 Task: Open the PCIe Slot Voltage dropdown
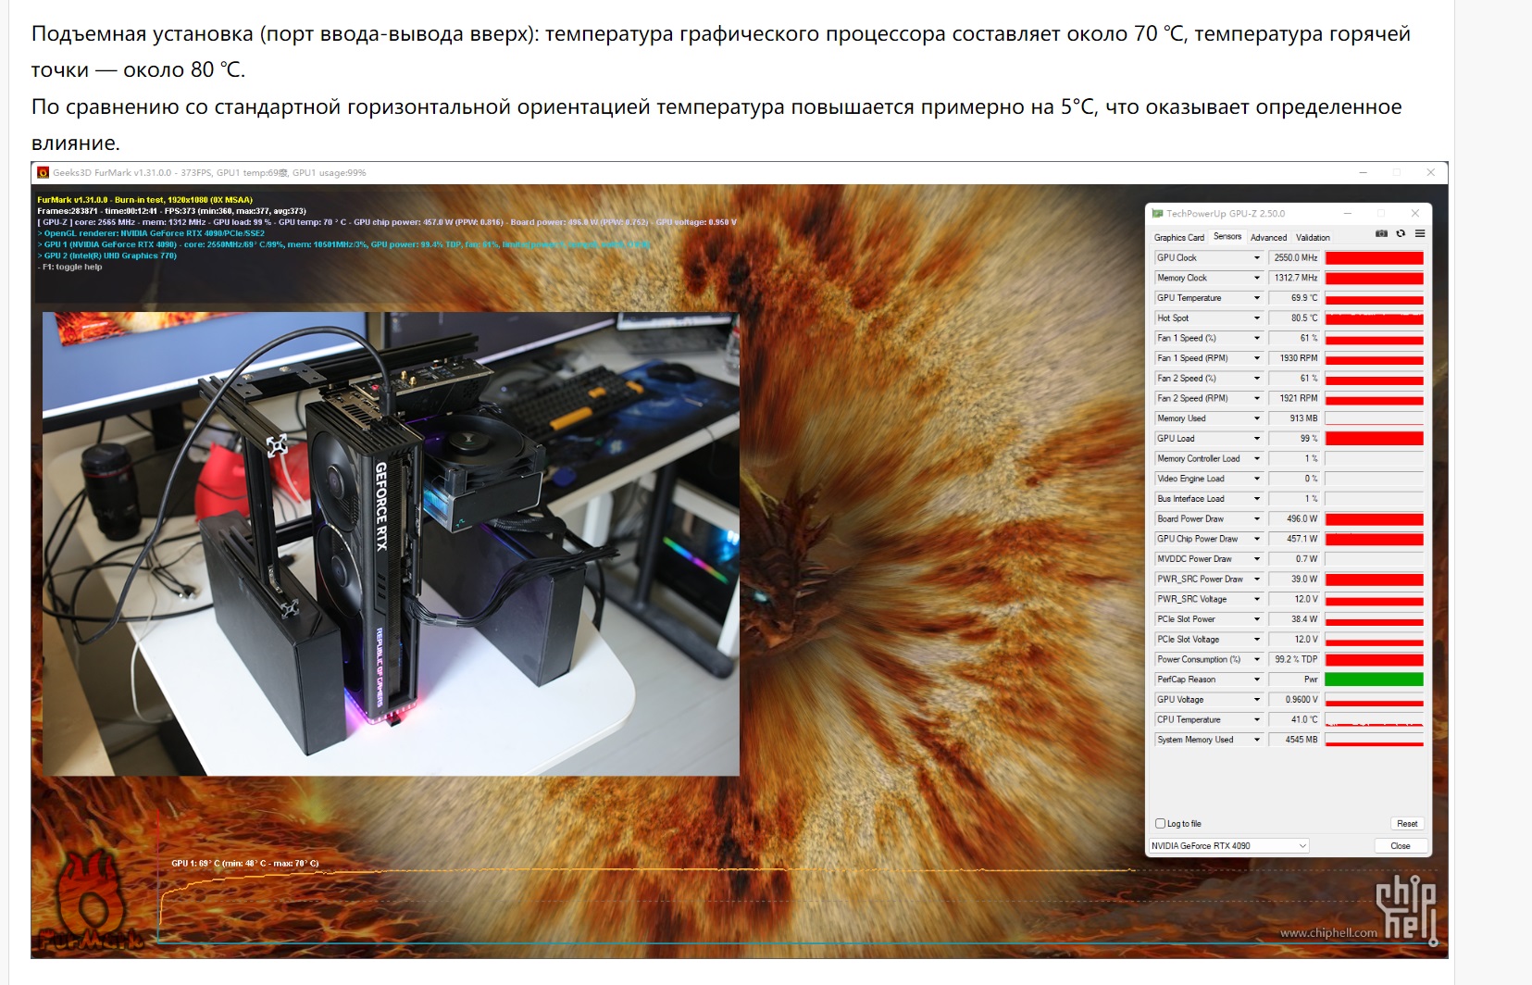1257,639
